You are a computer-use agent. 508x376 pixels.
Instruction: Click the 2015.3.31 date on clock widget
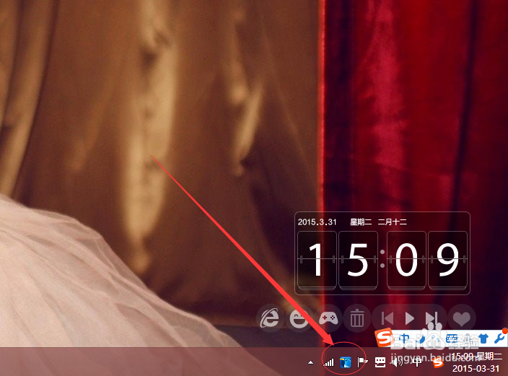(x=317, y=222)
